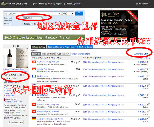The height and width of the screenshot is (127, 154).
Task: Click the lock icon in Y18 Elegant Spirits row
Action: click(x=74, y=62)
